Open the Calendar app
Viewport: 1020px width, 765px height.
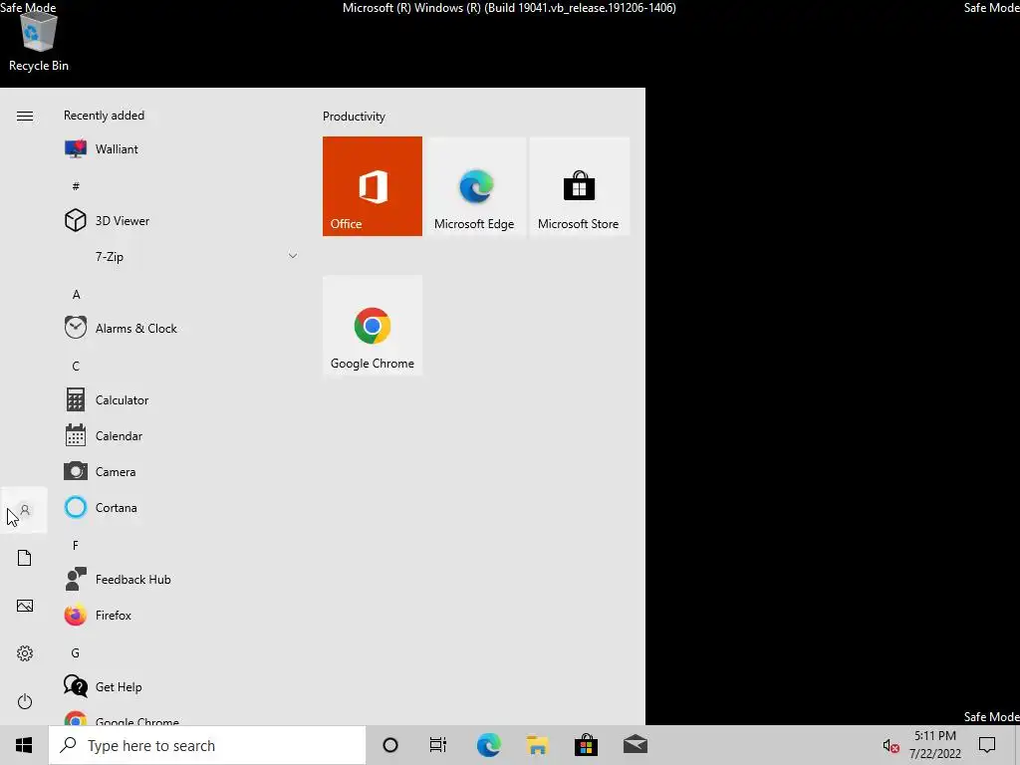(181, 436)
